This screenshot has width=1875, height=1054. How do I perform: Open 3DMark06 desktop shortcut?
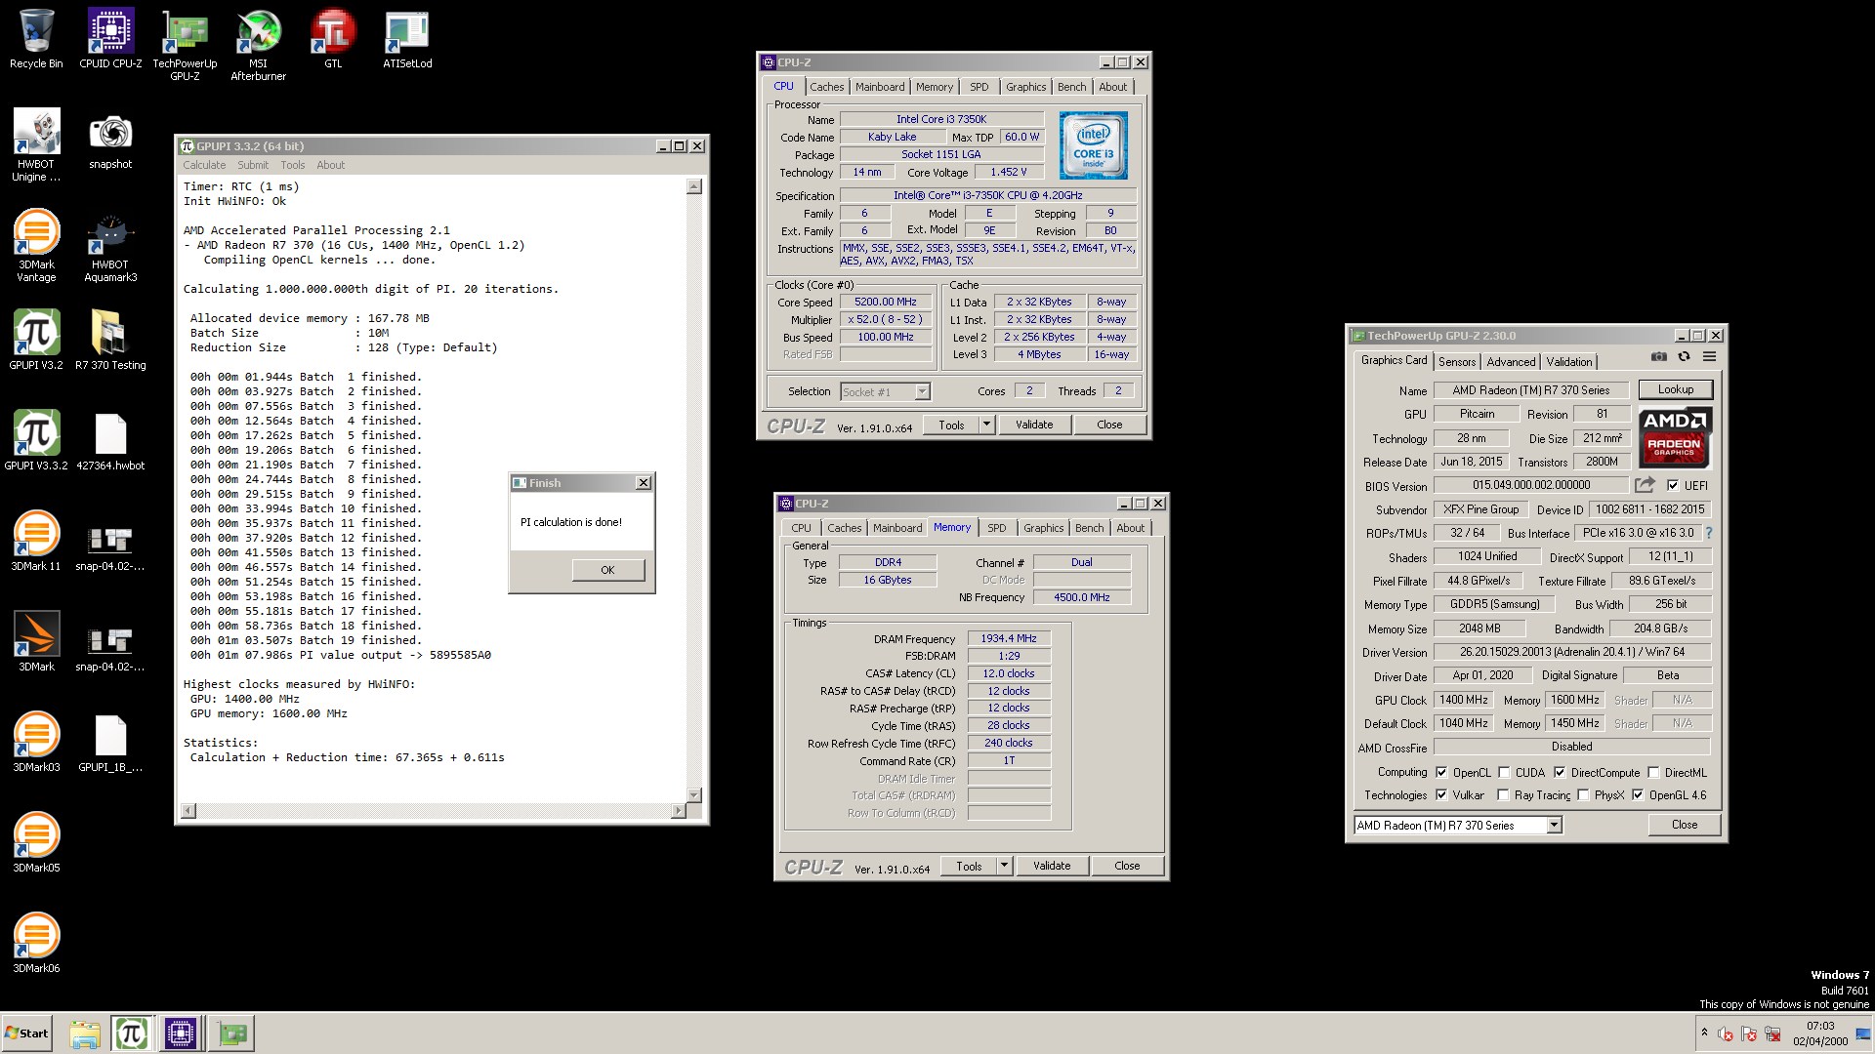36,944
